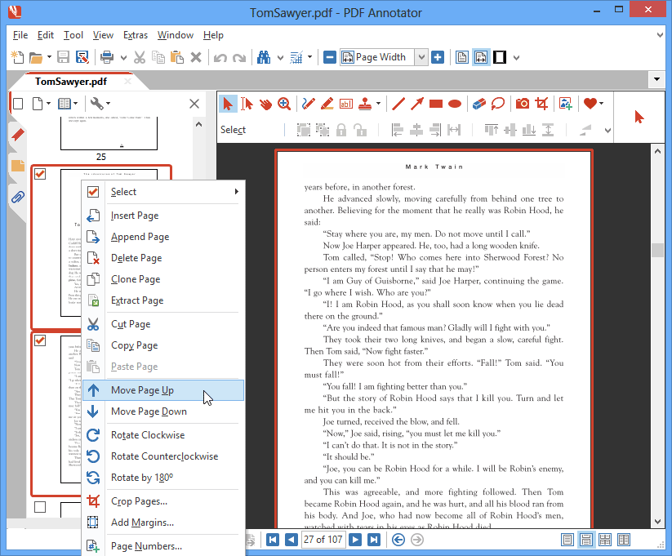Uncheck the second selected page thumbnail checkbox
This screenshot has width=672, height=556.
coord(40,340)
